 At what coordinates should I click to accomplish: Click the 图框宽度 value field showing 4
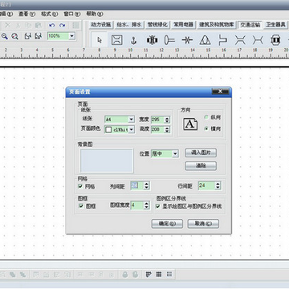click(x=137, y=206)
